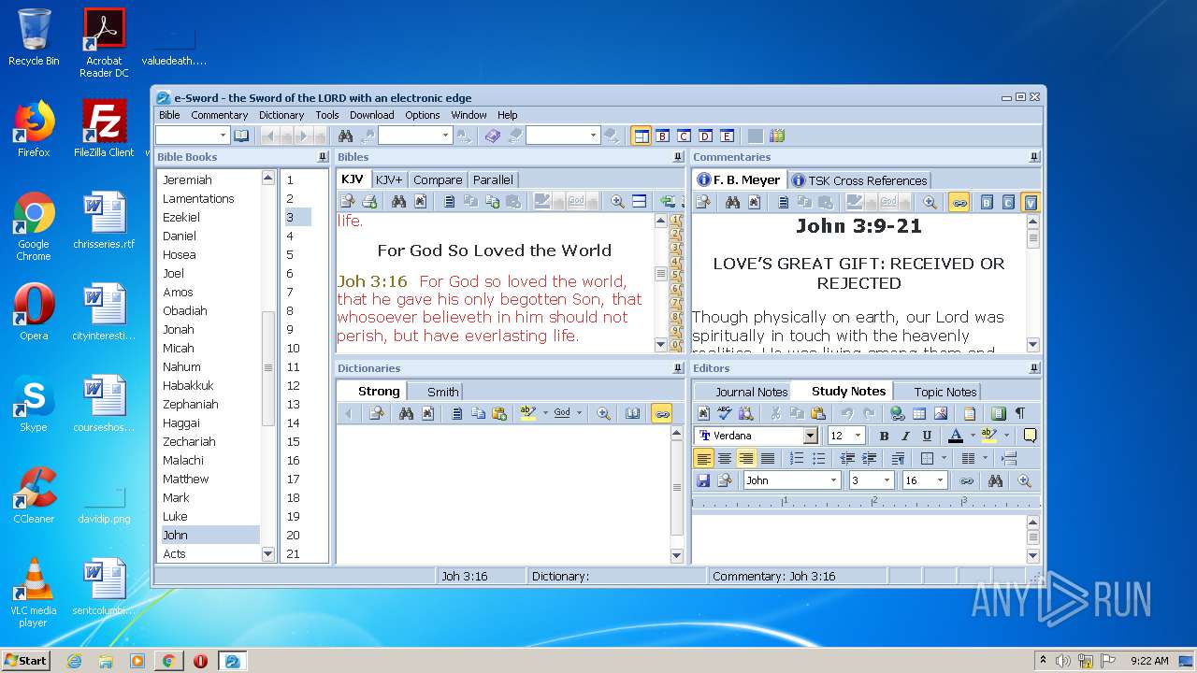1197x673 pixels.
Task: Print from the Bibles panel toolbar
Action: point(369,201)
